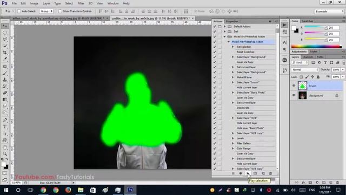This screenshot has height=195, width=346.
Task: Toggle checkmark for Default Actions set
Action: coord(215,27)
